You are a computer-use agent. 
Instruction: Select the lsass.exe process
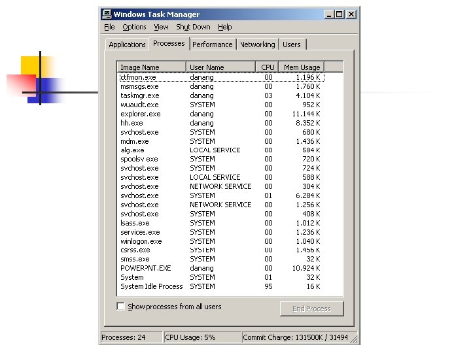tap(222, 223)
